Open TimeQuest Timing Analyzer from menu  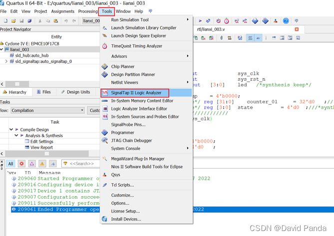(x=146, y=46)
